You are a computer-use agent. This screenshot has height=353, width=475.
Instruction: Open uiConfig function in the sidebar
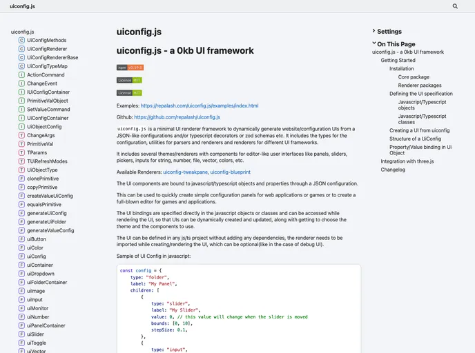(x=37, y=256)
